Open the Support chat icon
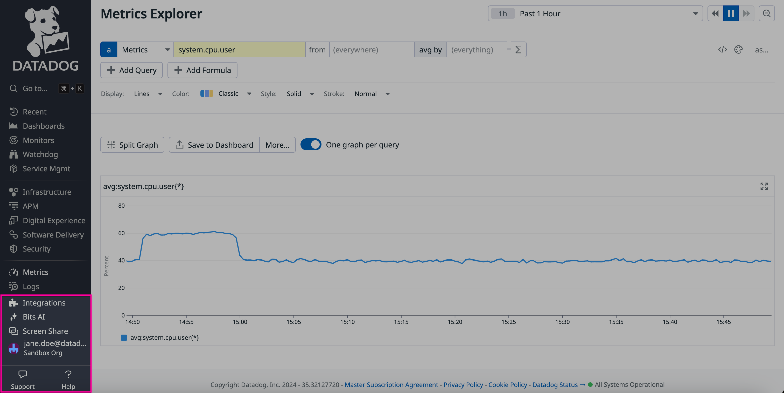 tap(23, 374)
